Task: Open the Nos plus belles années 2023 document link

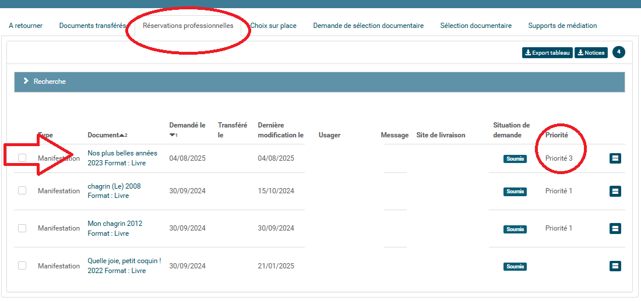Action: click(122, 153)
